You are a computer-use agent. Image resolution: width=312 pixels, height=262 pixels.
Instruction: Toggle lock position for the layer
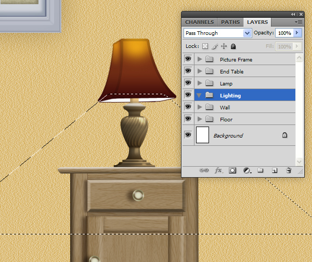point(224,46)
